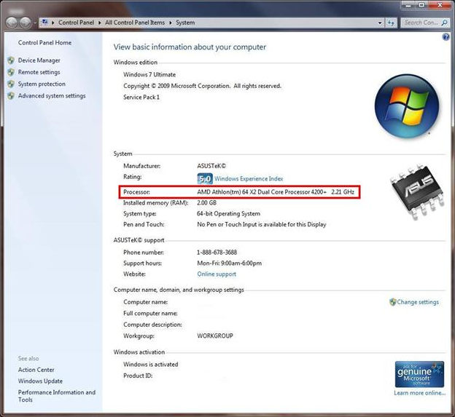The width and height of the screenshot is (455, 417).
Task: Minimize the System window
Action: 410,5
